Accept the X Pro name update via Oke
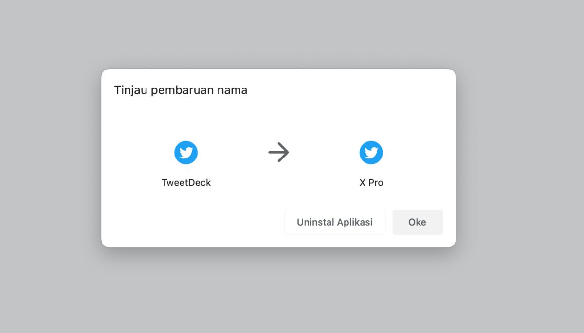584x333 pixels. [x=418, y=222]
